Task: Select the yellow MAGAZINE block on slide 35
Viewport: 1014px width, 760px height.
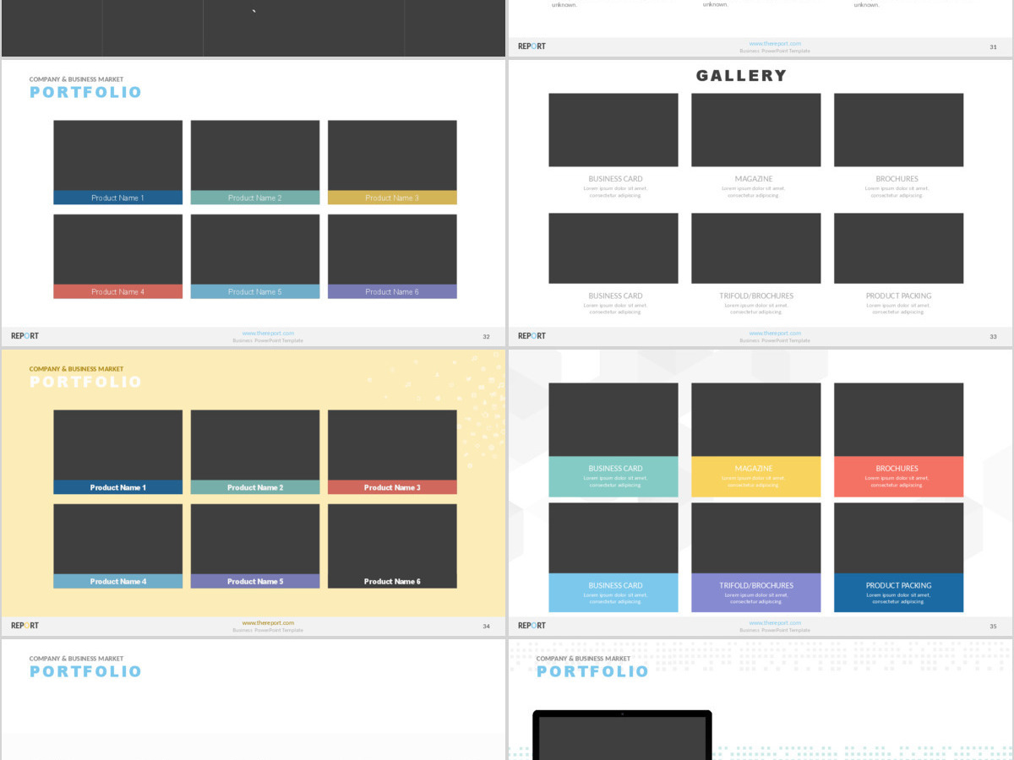Action: coord(756,476)
